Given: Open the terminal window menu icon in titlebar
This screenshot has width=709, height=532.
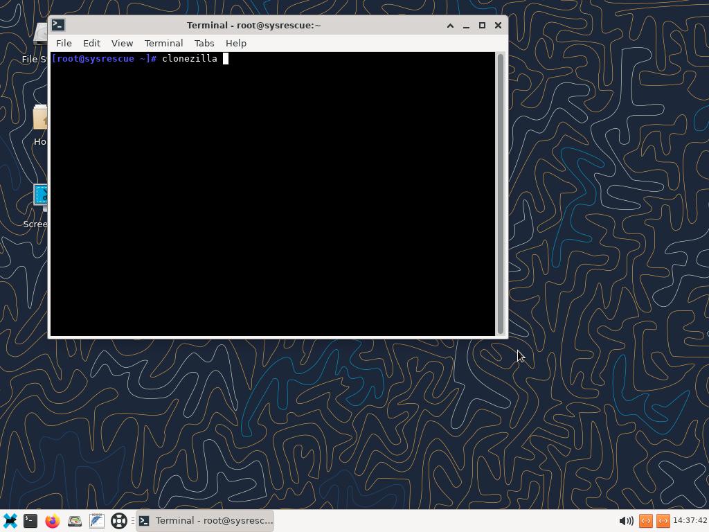Looking at the screenshot, I should (x=58, y=25).
